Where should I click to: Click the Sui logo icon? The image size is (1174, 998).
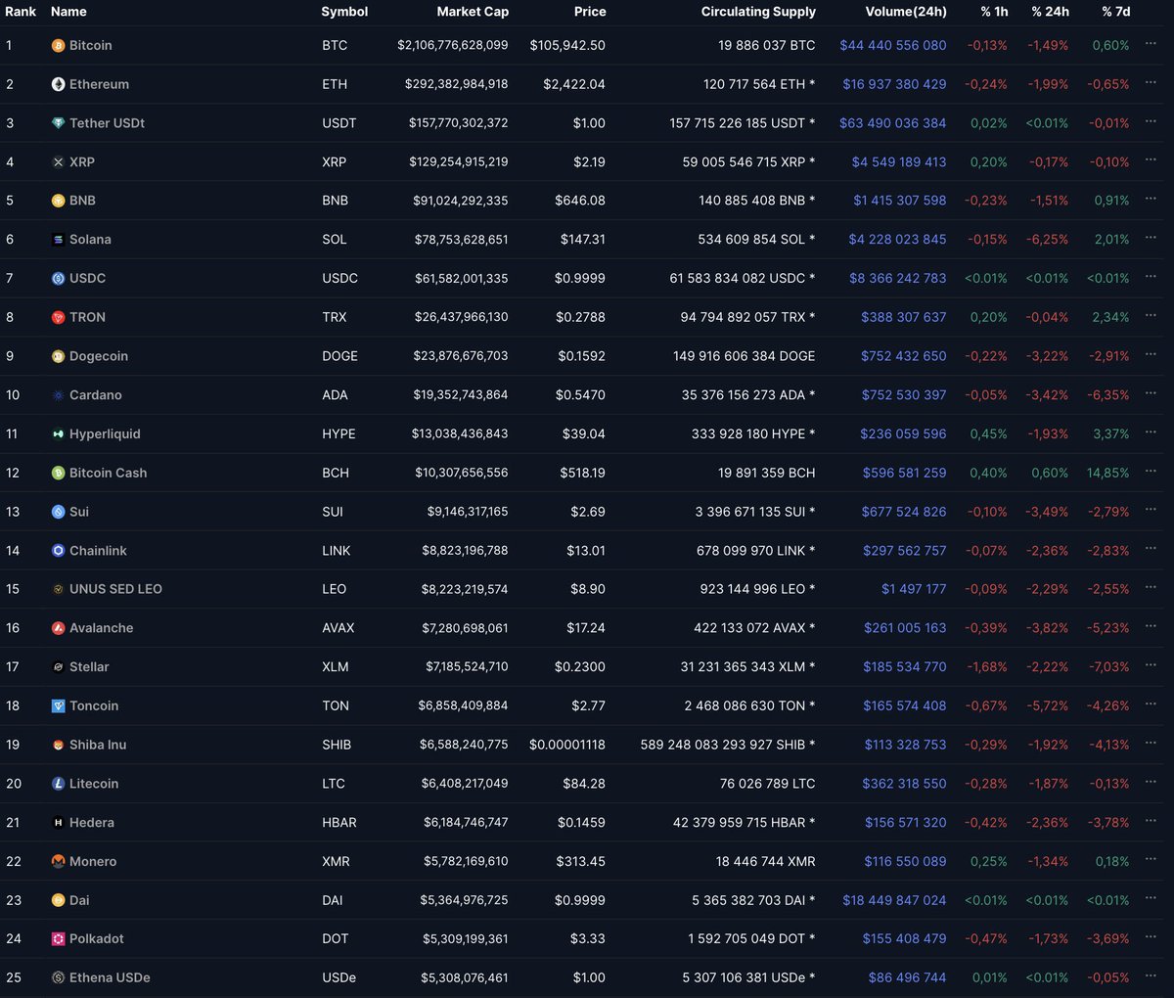coord(58,512)
